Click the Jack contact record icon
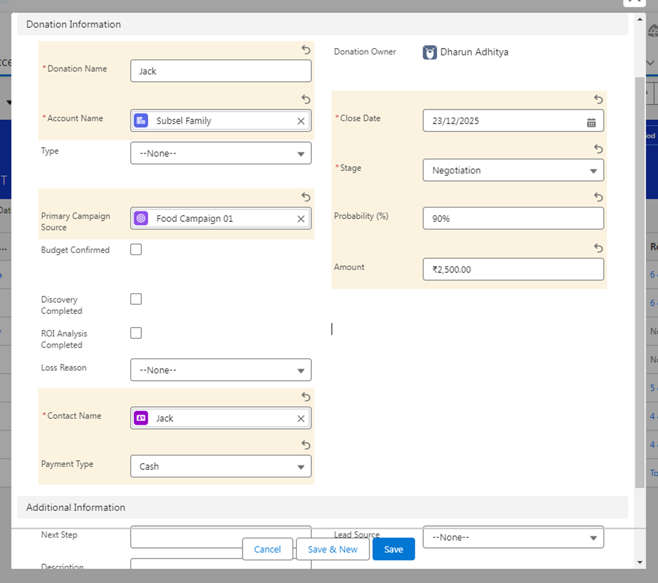Image resolution: width=658 pixels, height=583 pixels. (x=141, y=418)
